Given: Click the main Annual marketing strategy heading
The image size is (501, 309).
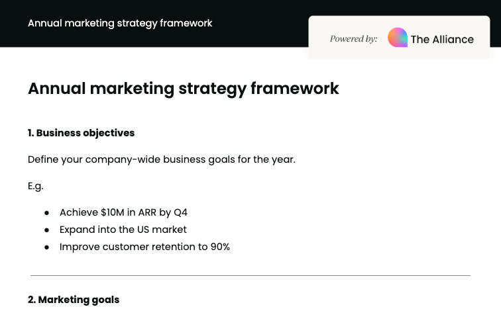Looking at the screenshot, I should tap(183, 89).
